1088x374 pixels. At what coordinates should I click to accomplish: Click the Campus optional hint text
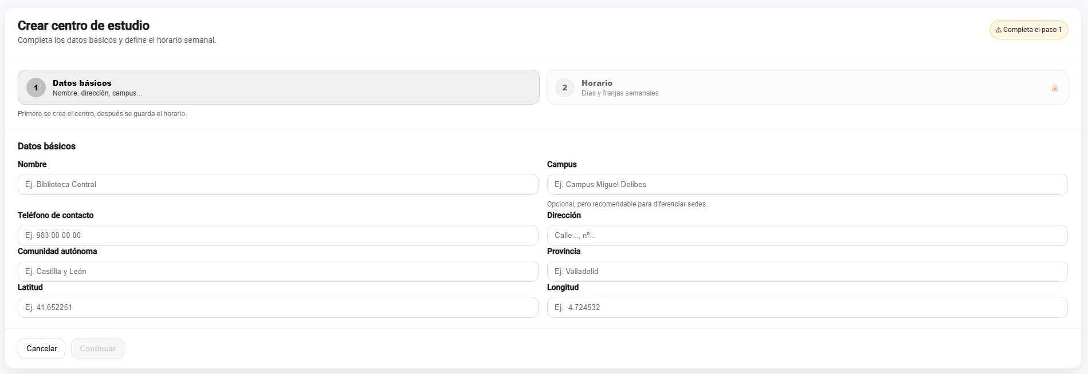(x=627, y=204)
